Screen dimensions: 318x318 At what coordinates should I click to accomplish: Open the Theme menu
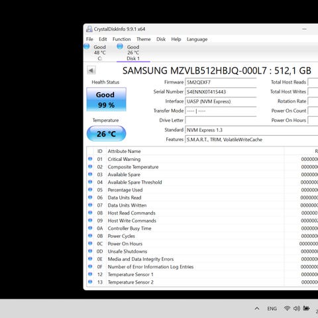click(x=144, y=39)
